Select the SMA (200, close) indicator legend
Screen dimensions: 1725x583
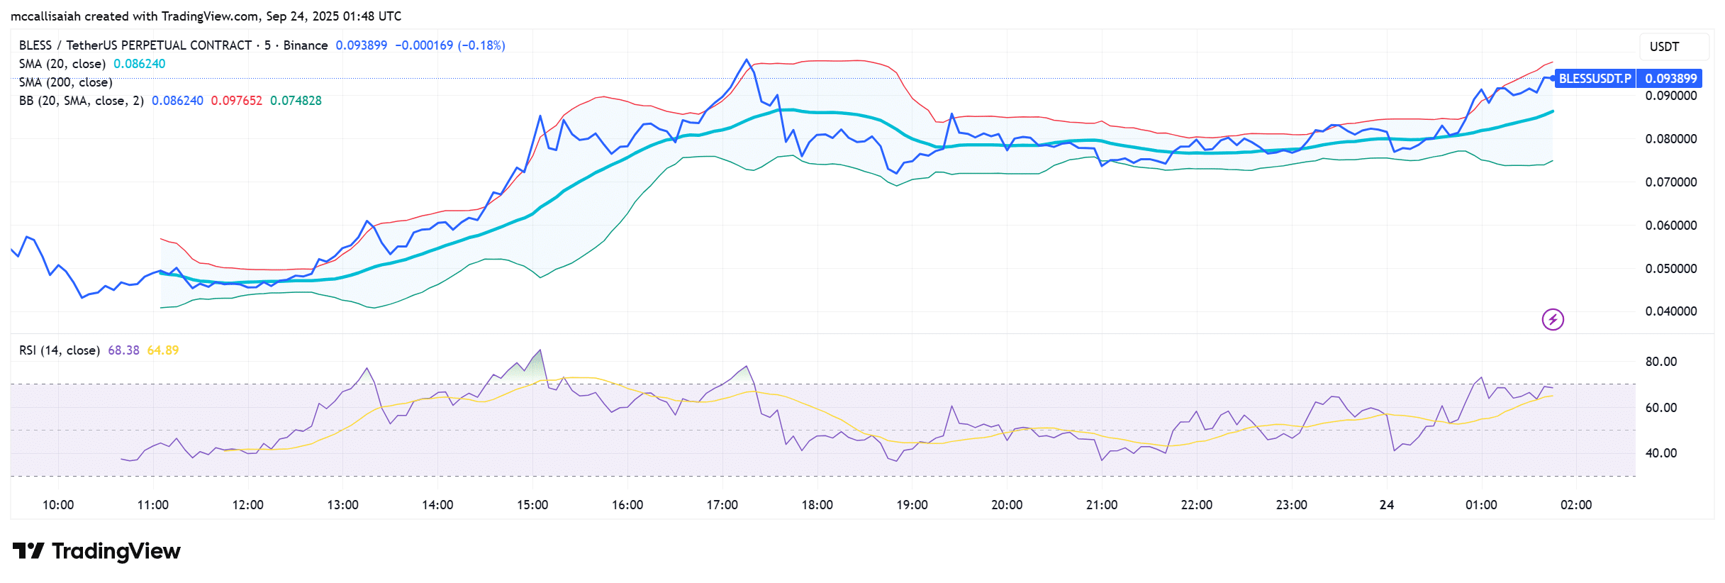pyautogui.click(x=66, y=82)
